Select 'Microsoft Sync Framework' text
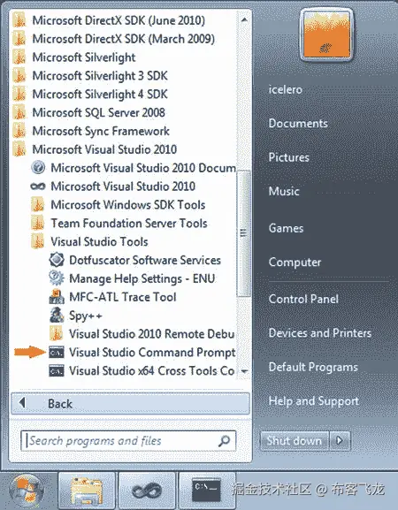The image size is (398, 510). pos(101,131)
